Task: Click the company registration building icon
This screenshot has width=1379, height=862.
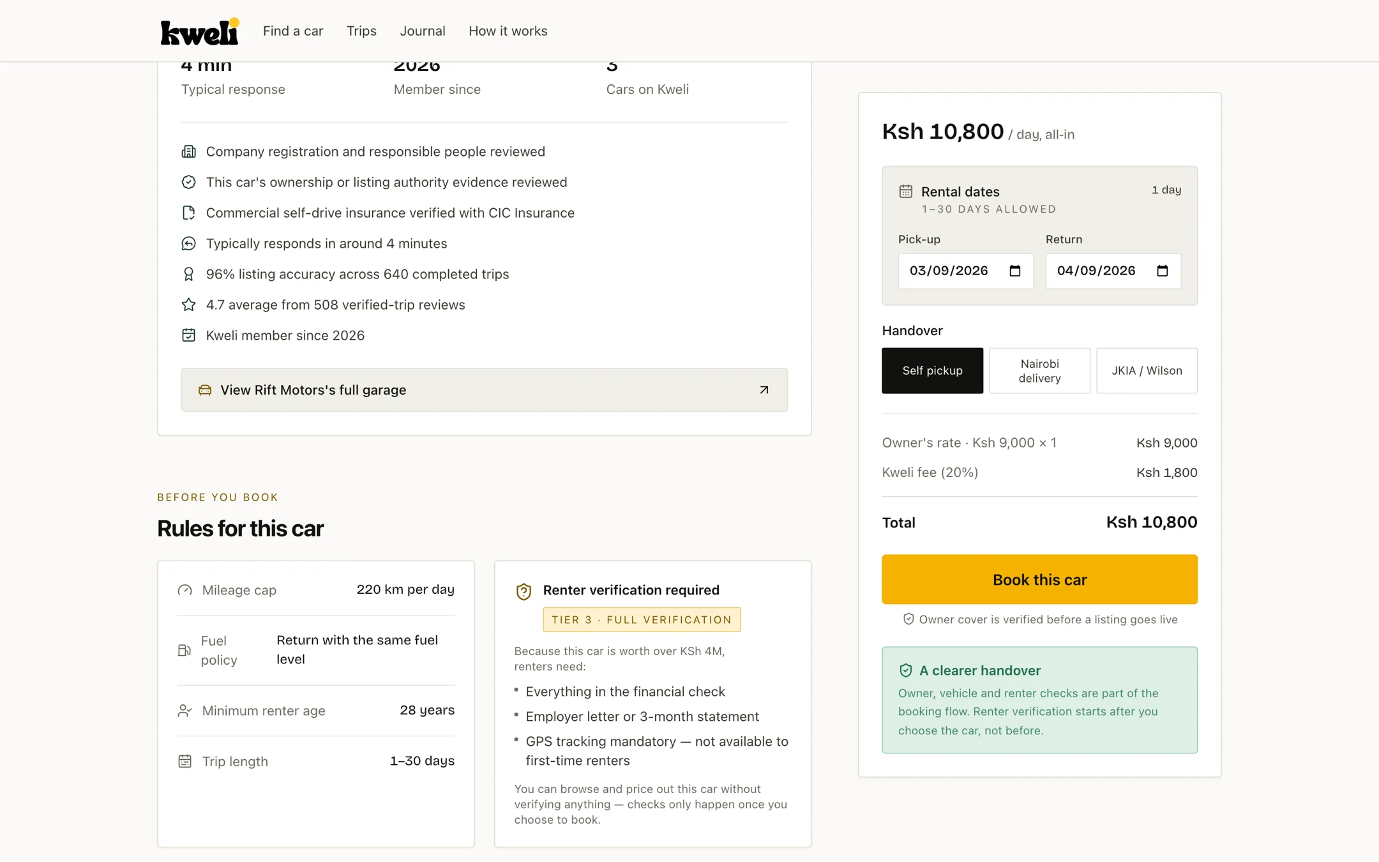Action: point(188,151)
